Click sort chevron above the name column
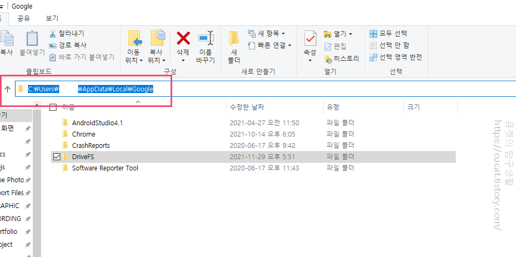The width and height of the screenshot is (516, 257). pyautogui.click(x=138, y=102)
